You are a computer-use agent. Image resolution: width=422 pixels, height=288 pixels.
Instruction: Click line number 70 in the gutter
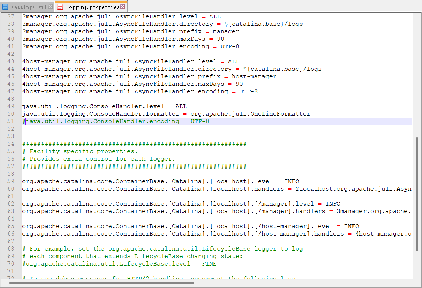[11, 263]
